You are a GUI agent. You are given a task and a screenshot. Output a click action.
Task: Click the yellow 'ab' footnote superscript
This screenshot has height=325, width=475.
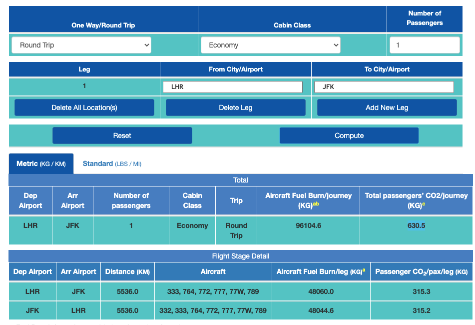(316, 203)
